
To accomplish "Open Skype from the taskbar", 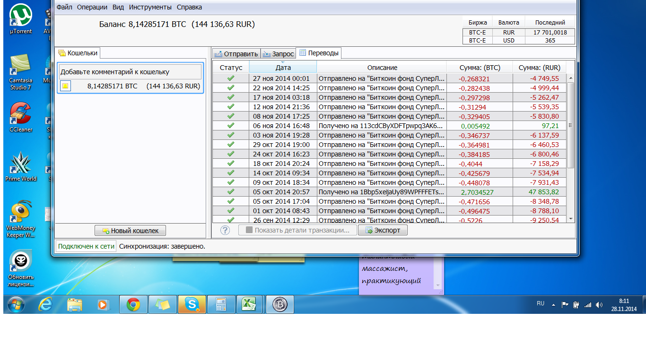I will pos(192,305).
